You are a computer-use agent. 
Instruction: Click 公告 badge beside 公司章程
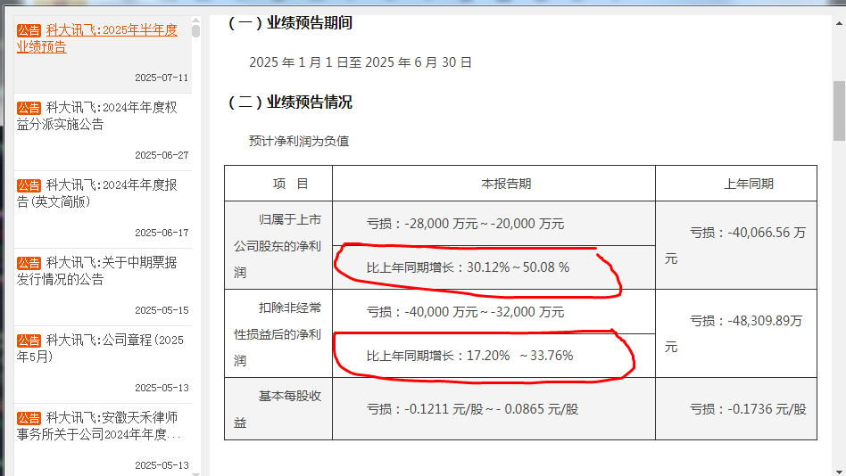click(29, 341)
